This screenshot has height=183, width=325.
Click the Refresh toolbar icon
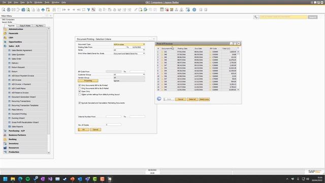pyautogui.click(x=83, y=10)
